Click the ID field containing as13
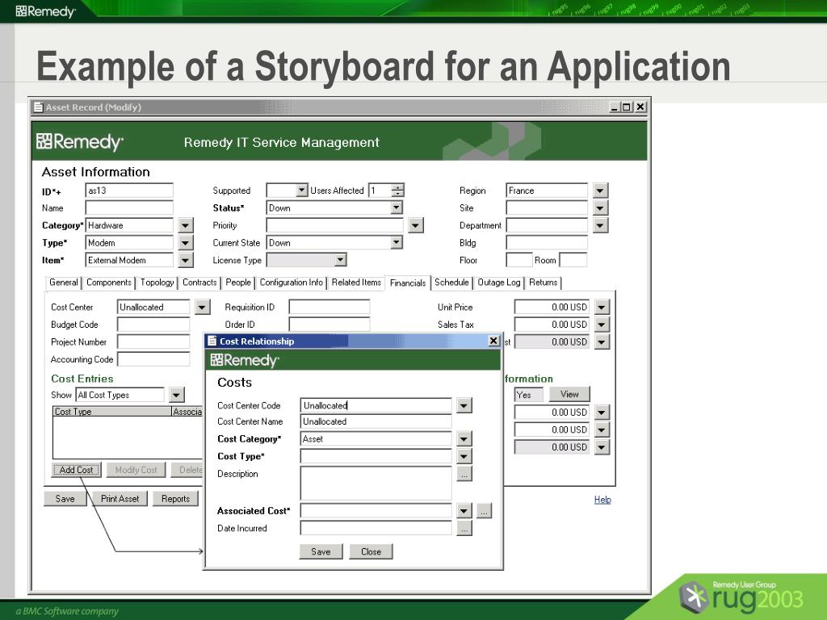 129,191
